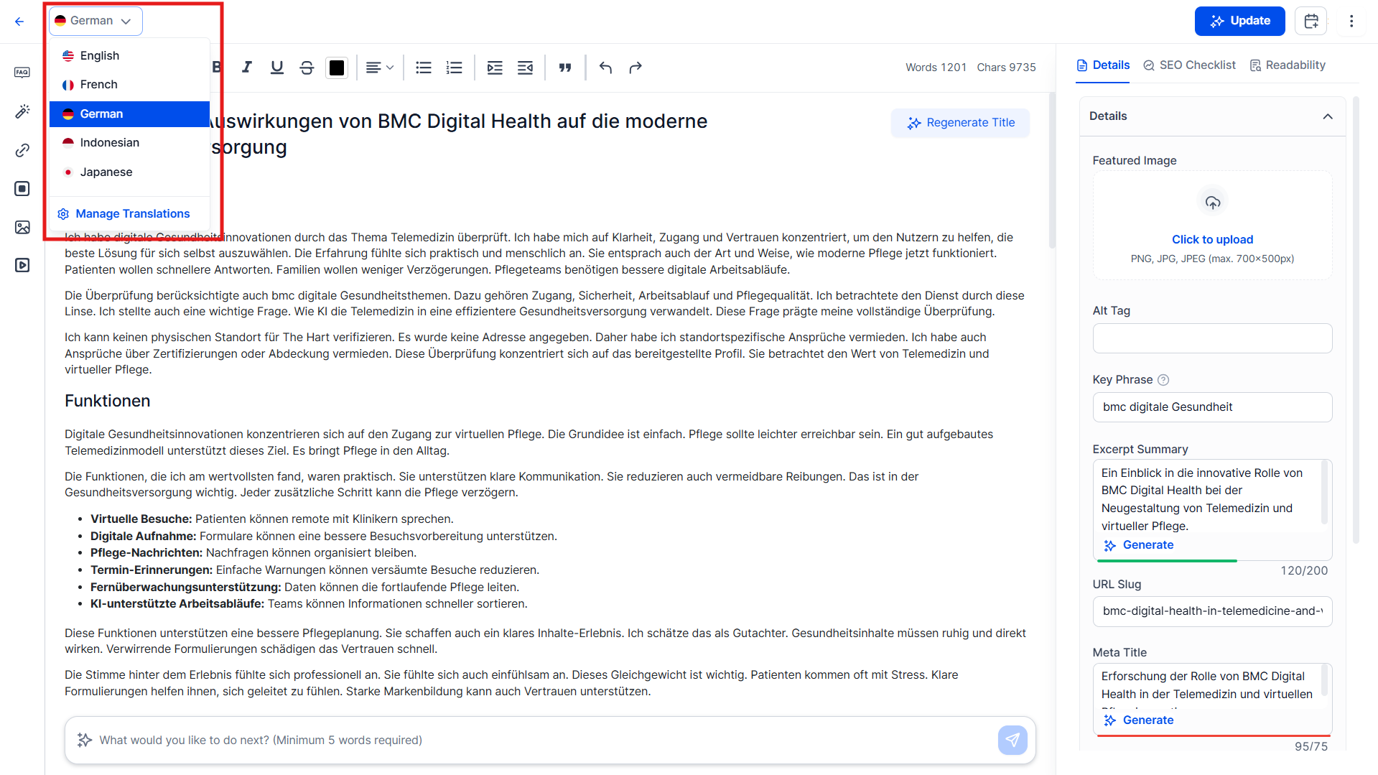Select Indonesian from the language list

click(129, 143)
